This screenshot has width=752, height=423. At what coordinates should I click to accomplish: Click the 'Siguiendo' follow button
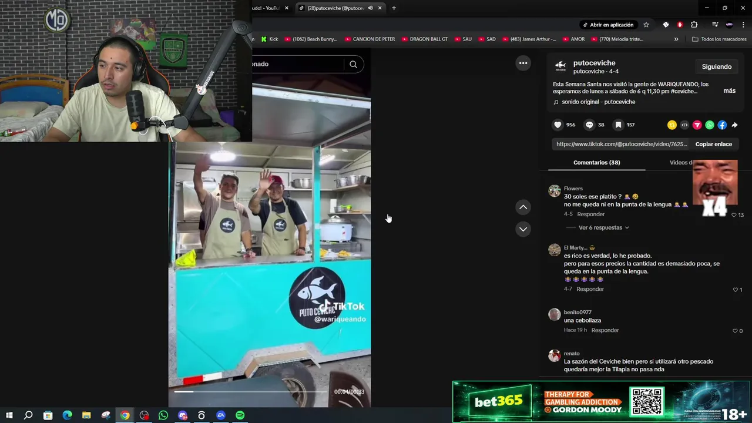click(716, 67)
